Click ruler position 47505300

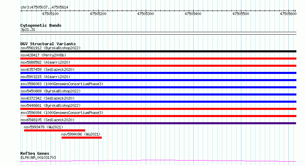[x=145, y=14]
